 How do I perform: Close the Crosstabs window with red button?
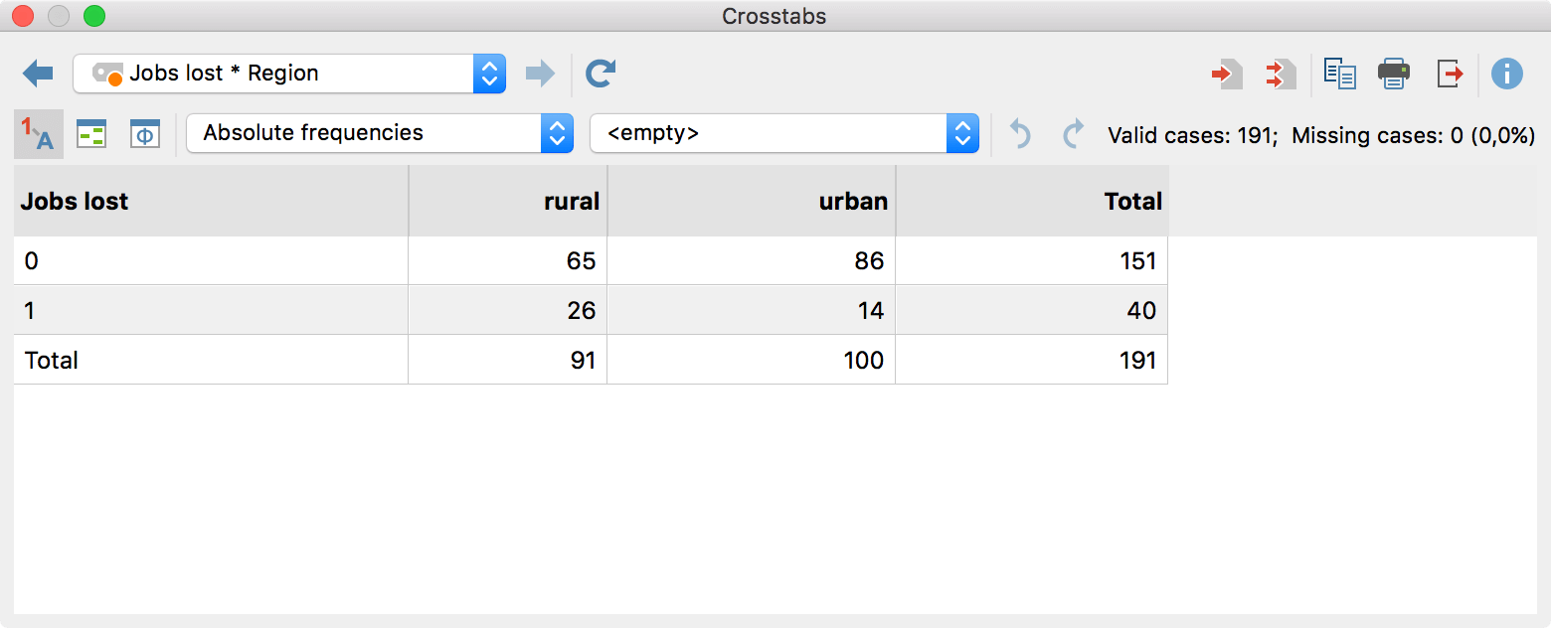coord(23,16)
